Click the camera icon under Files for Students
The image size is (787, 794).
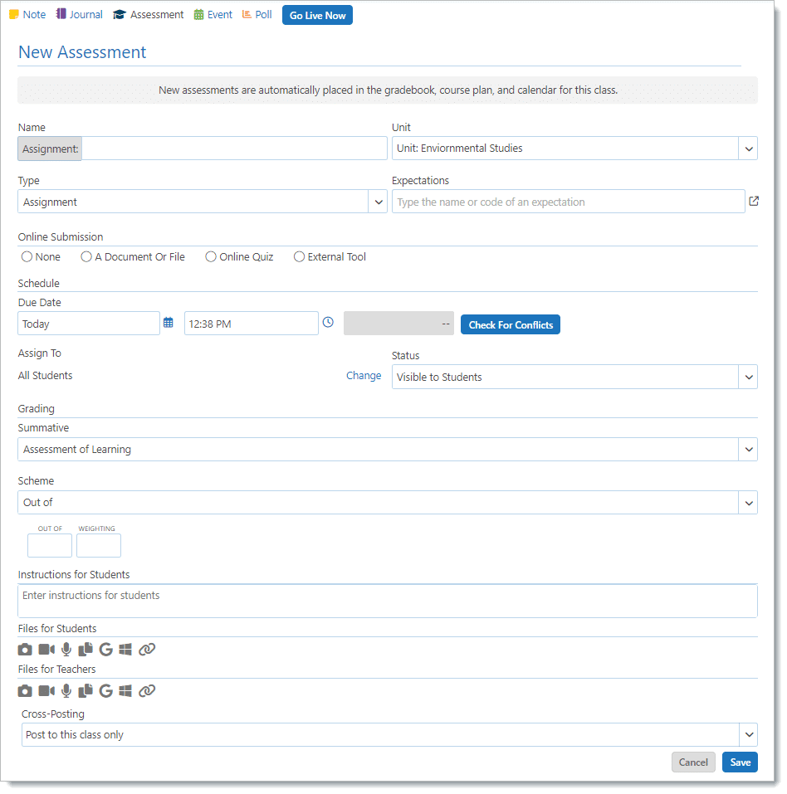(x=25, y=650)
